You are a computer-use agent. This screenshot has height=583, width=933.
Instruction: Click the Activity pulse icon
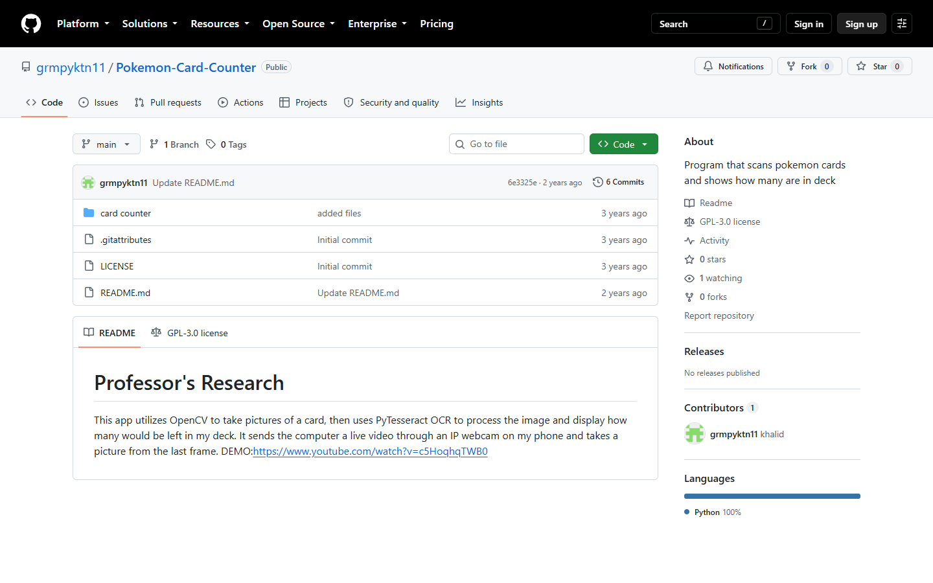pyautogui.click(x=689, y=240)
